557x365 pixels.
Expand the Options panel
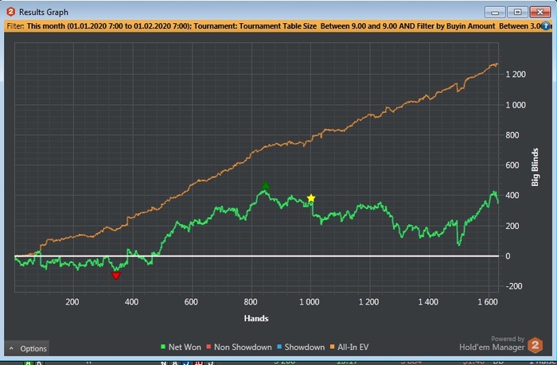coord(27,348)
